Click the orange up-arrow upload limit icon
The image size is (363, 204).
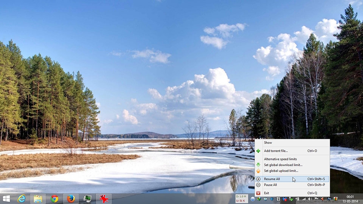click(258, 171)
